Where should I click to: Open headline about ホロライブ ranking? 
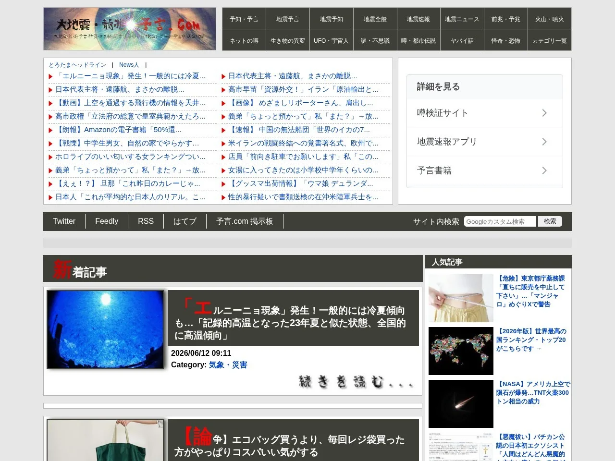click(130, 157)
